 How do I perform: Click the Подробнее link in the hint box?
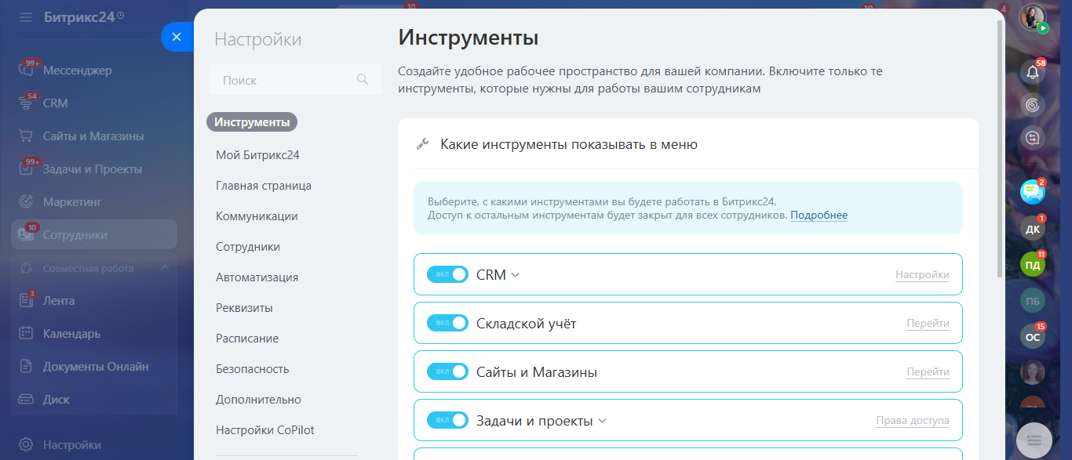click(x=819, y=216)
